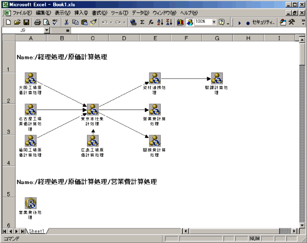Click the New workbook icon
This screenshot has width=307, height=243.
tap(8, 22)
